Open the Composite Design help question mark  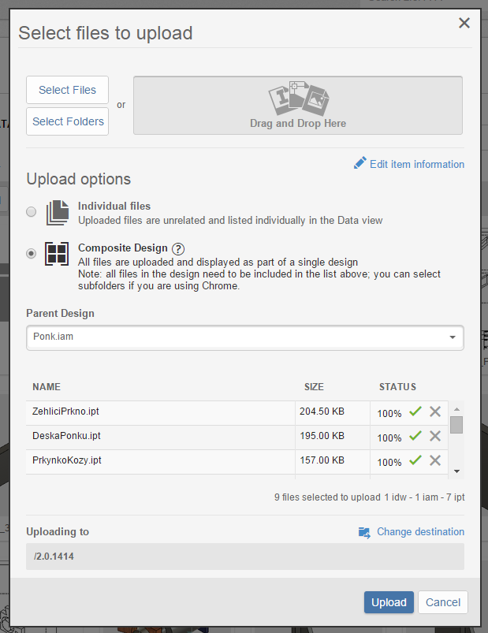pyautogui.click(x=178, y=248)
